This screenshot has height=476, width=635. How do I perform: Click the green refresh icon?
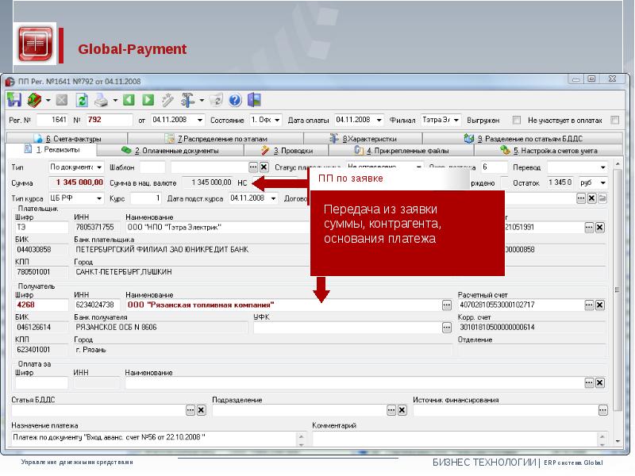[81, 100]
